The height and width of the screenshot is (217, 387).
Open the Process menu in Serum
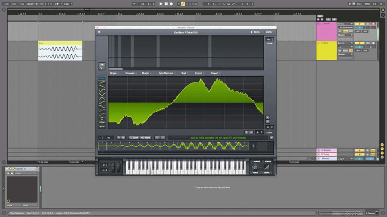[x=131, y=73]
